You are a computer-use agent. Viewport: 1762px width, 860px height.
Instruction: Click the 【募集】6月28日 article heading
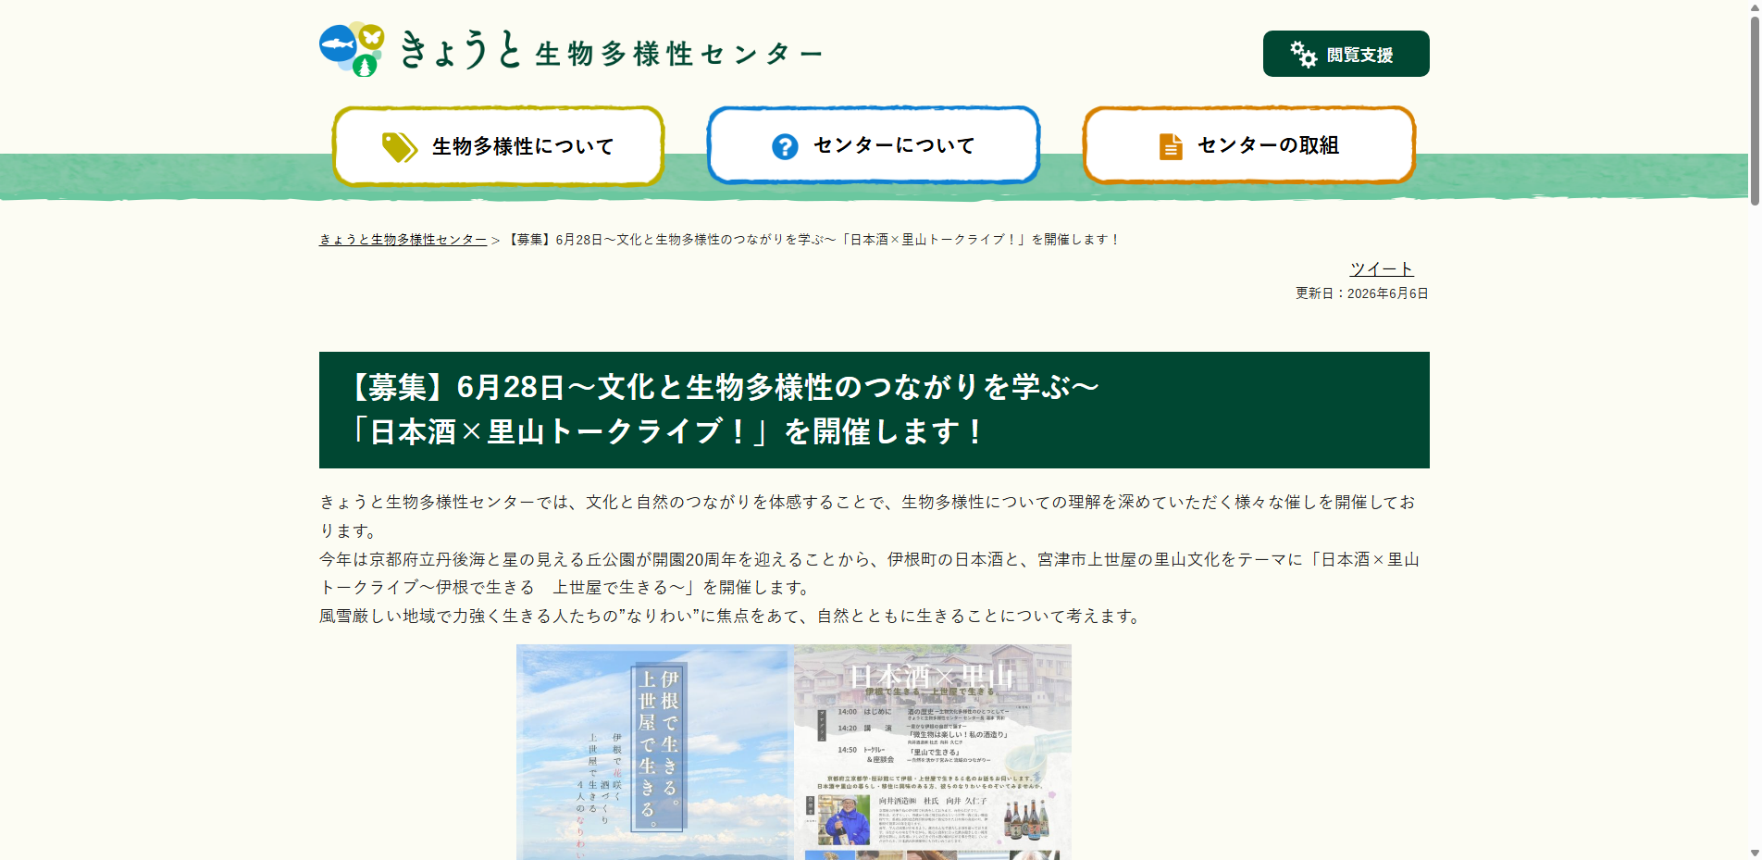coord(874,410)
